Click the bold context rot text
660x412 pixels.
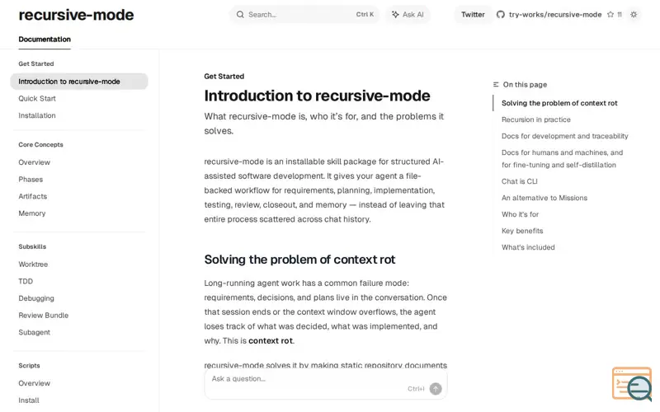271,341
